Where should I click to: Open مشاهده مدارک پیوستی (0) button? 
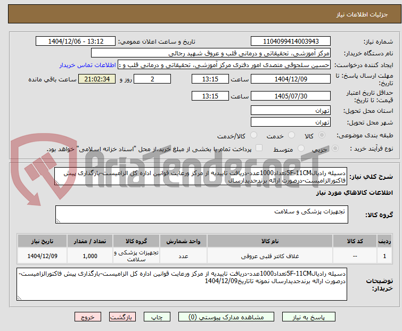[226, 317]
